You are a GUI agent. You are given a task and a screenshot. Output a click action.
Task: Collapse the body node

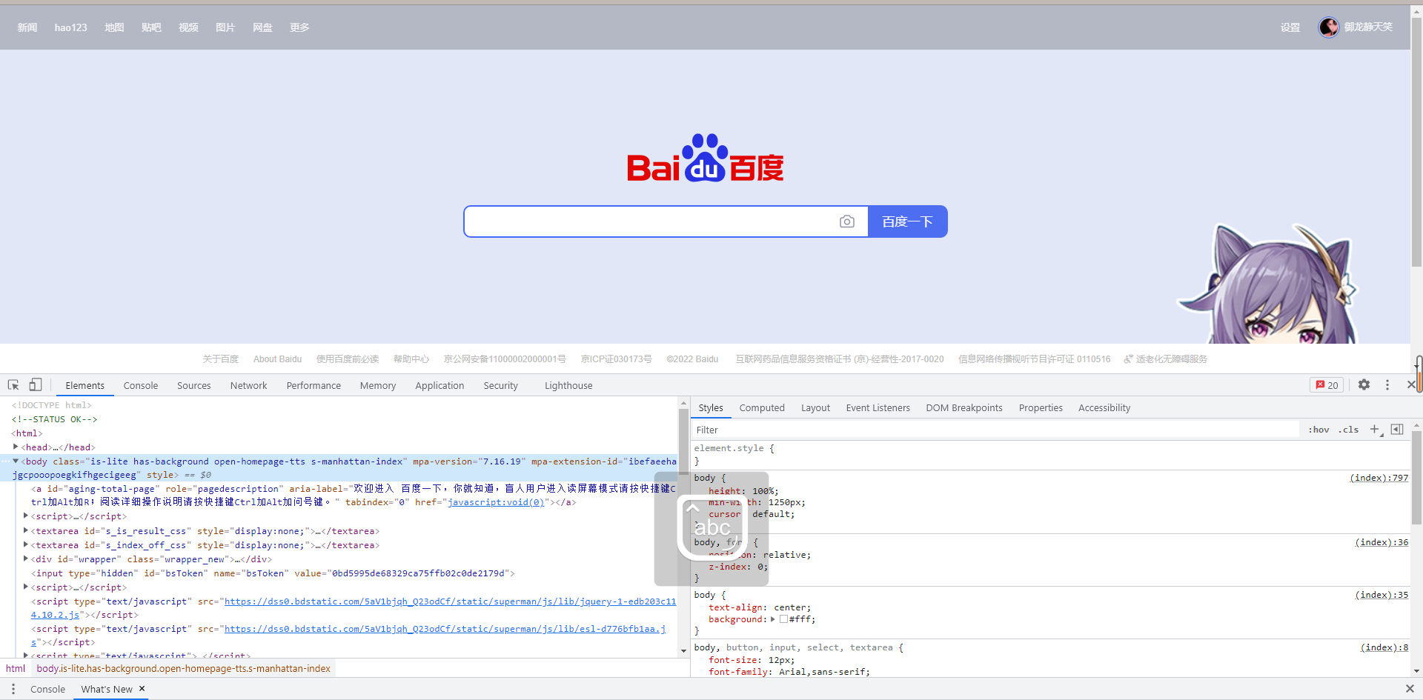pos(16,461)
